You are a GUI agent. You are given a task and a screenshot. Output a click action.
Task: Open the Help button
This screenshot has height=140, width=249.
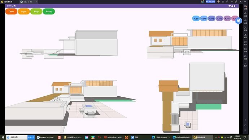click(36, 12)
